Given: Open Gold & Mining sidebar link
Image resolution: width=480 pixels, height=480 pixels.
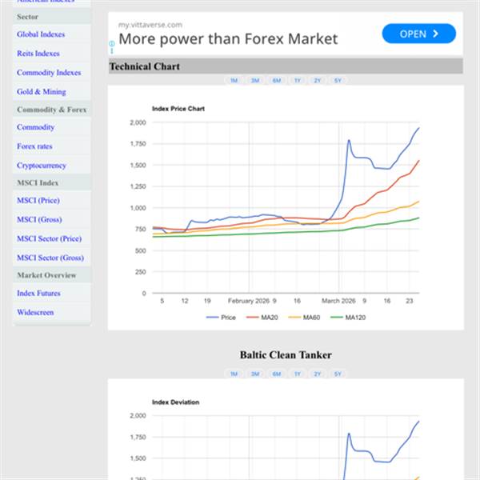Looking at the screenshot, I should coord(42,92).
